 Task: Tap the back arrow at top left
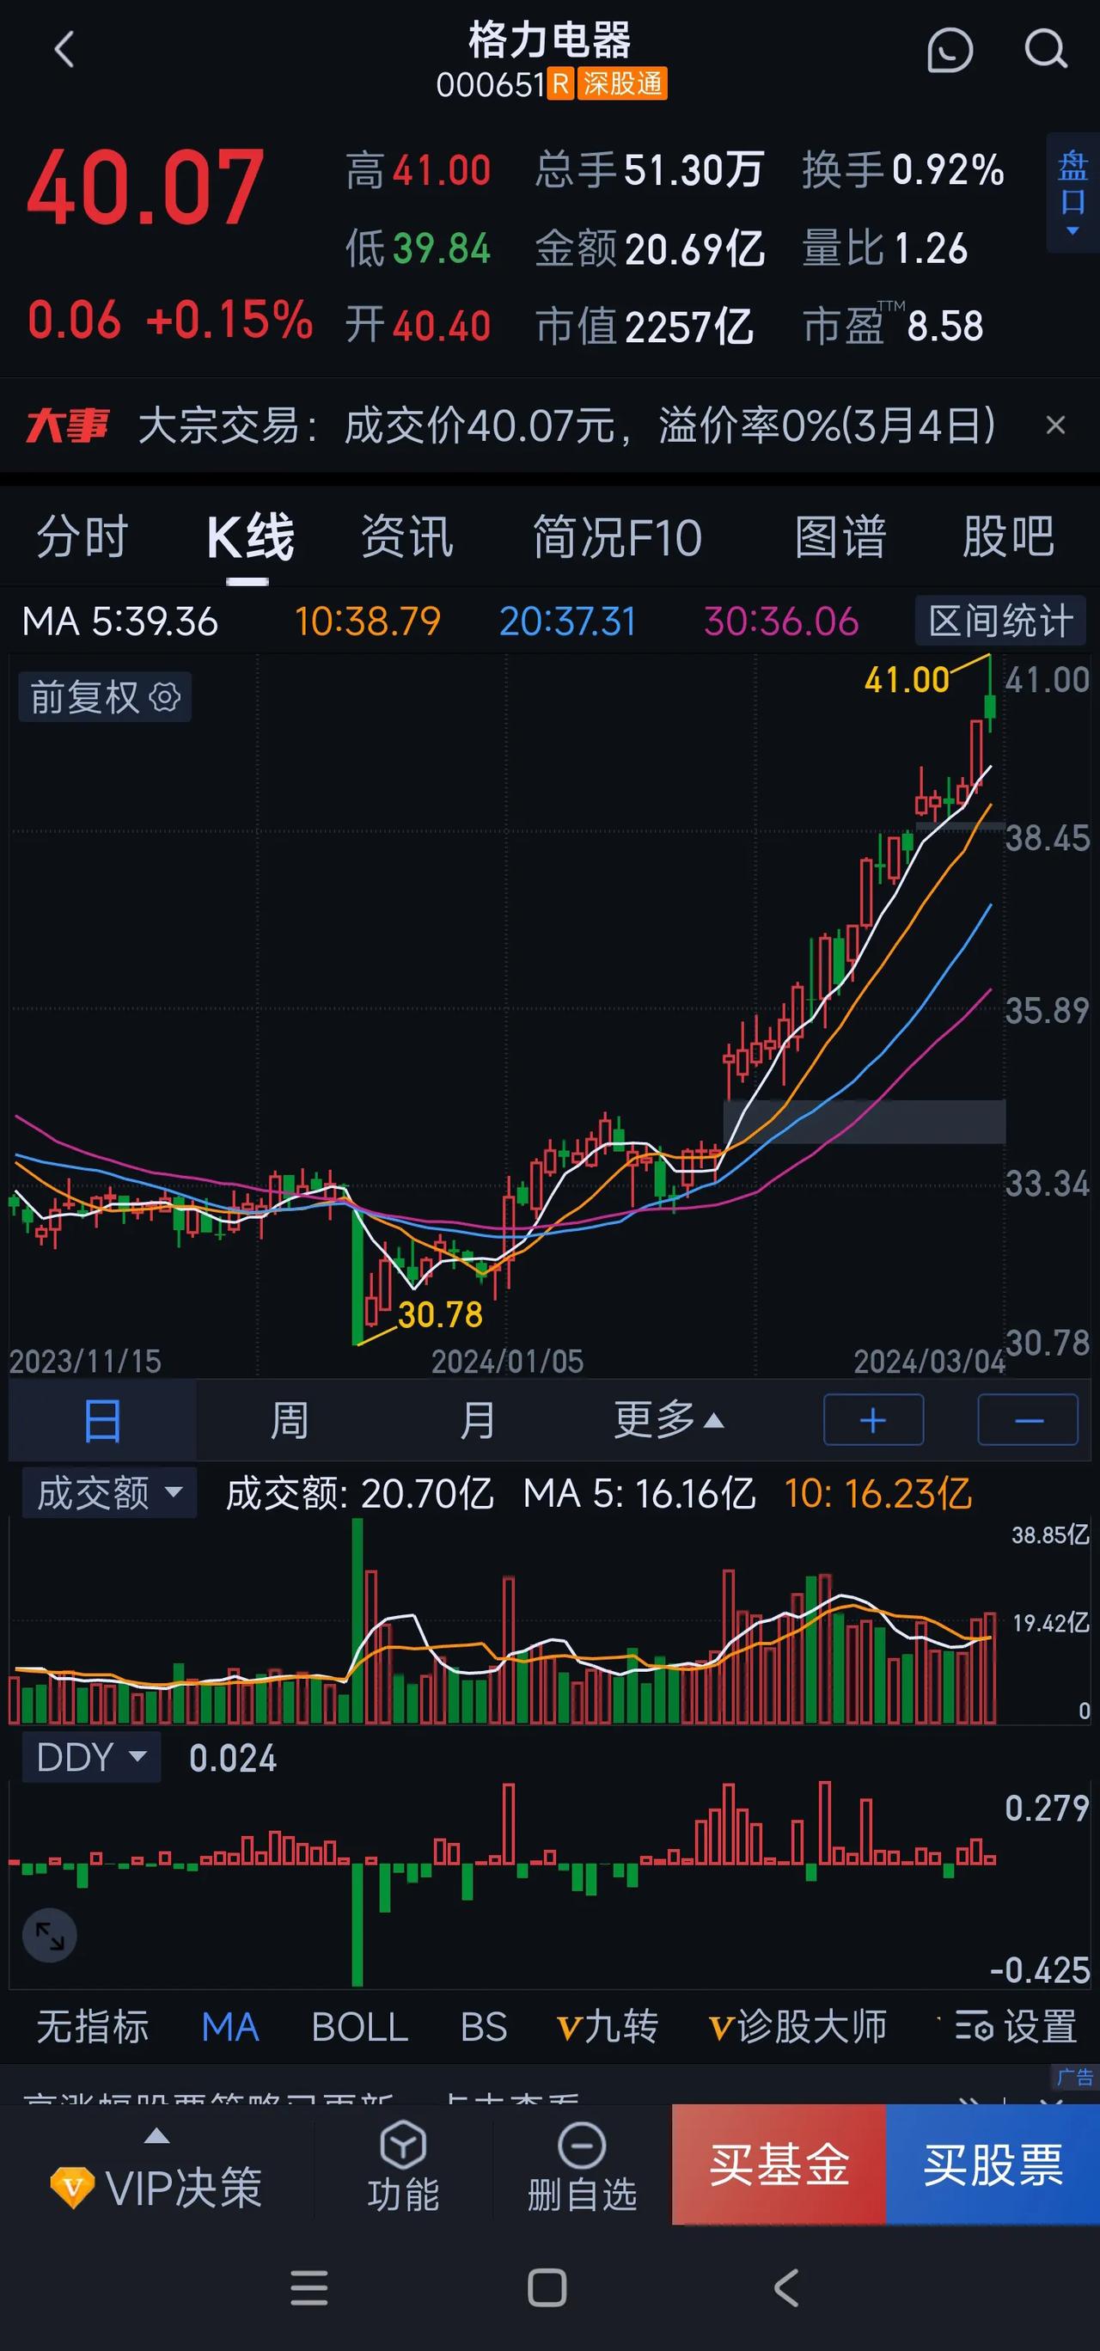(x=64, y=49)
